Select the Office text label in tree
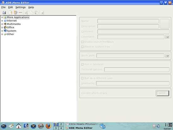Image resolution: width=173 pixels, height=130 pixels. [x=10, y=27]
